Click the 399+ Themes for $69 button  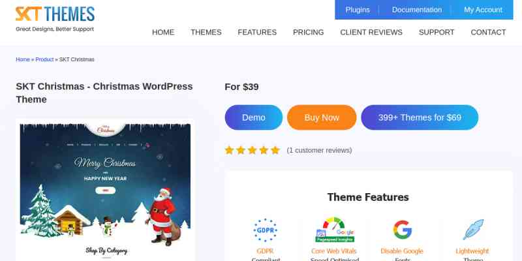420,117
